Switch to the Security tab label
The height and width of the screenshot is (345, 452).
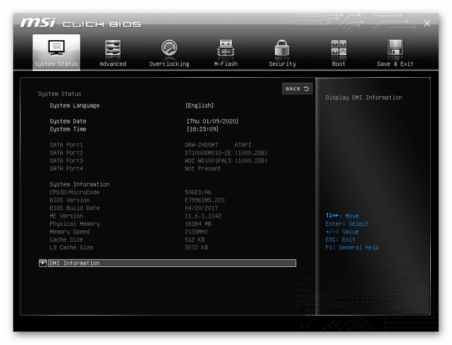(282, 64)
